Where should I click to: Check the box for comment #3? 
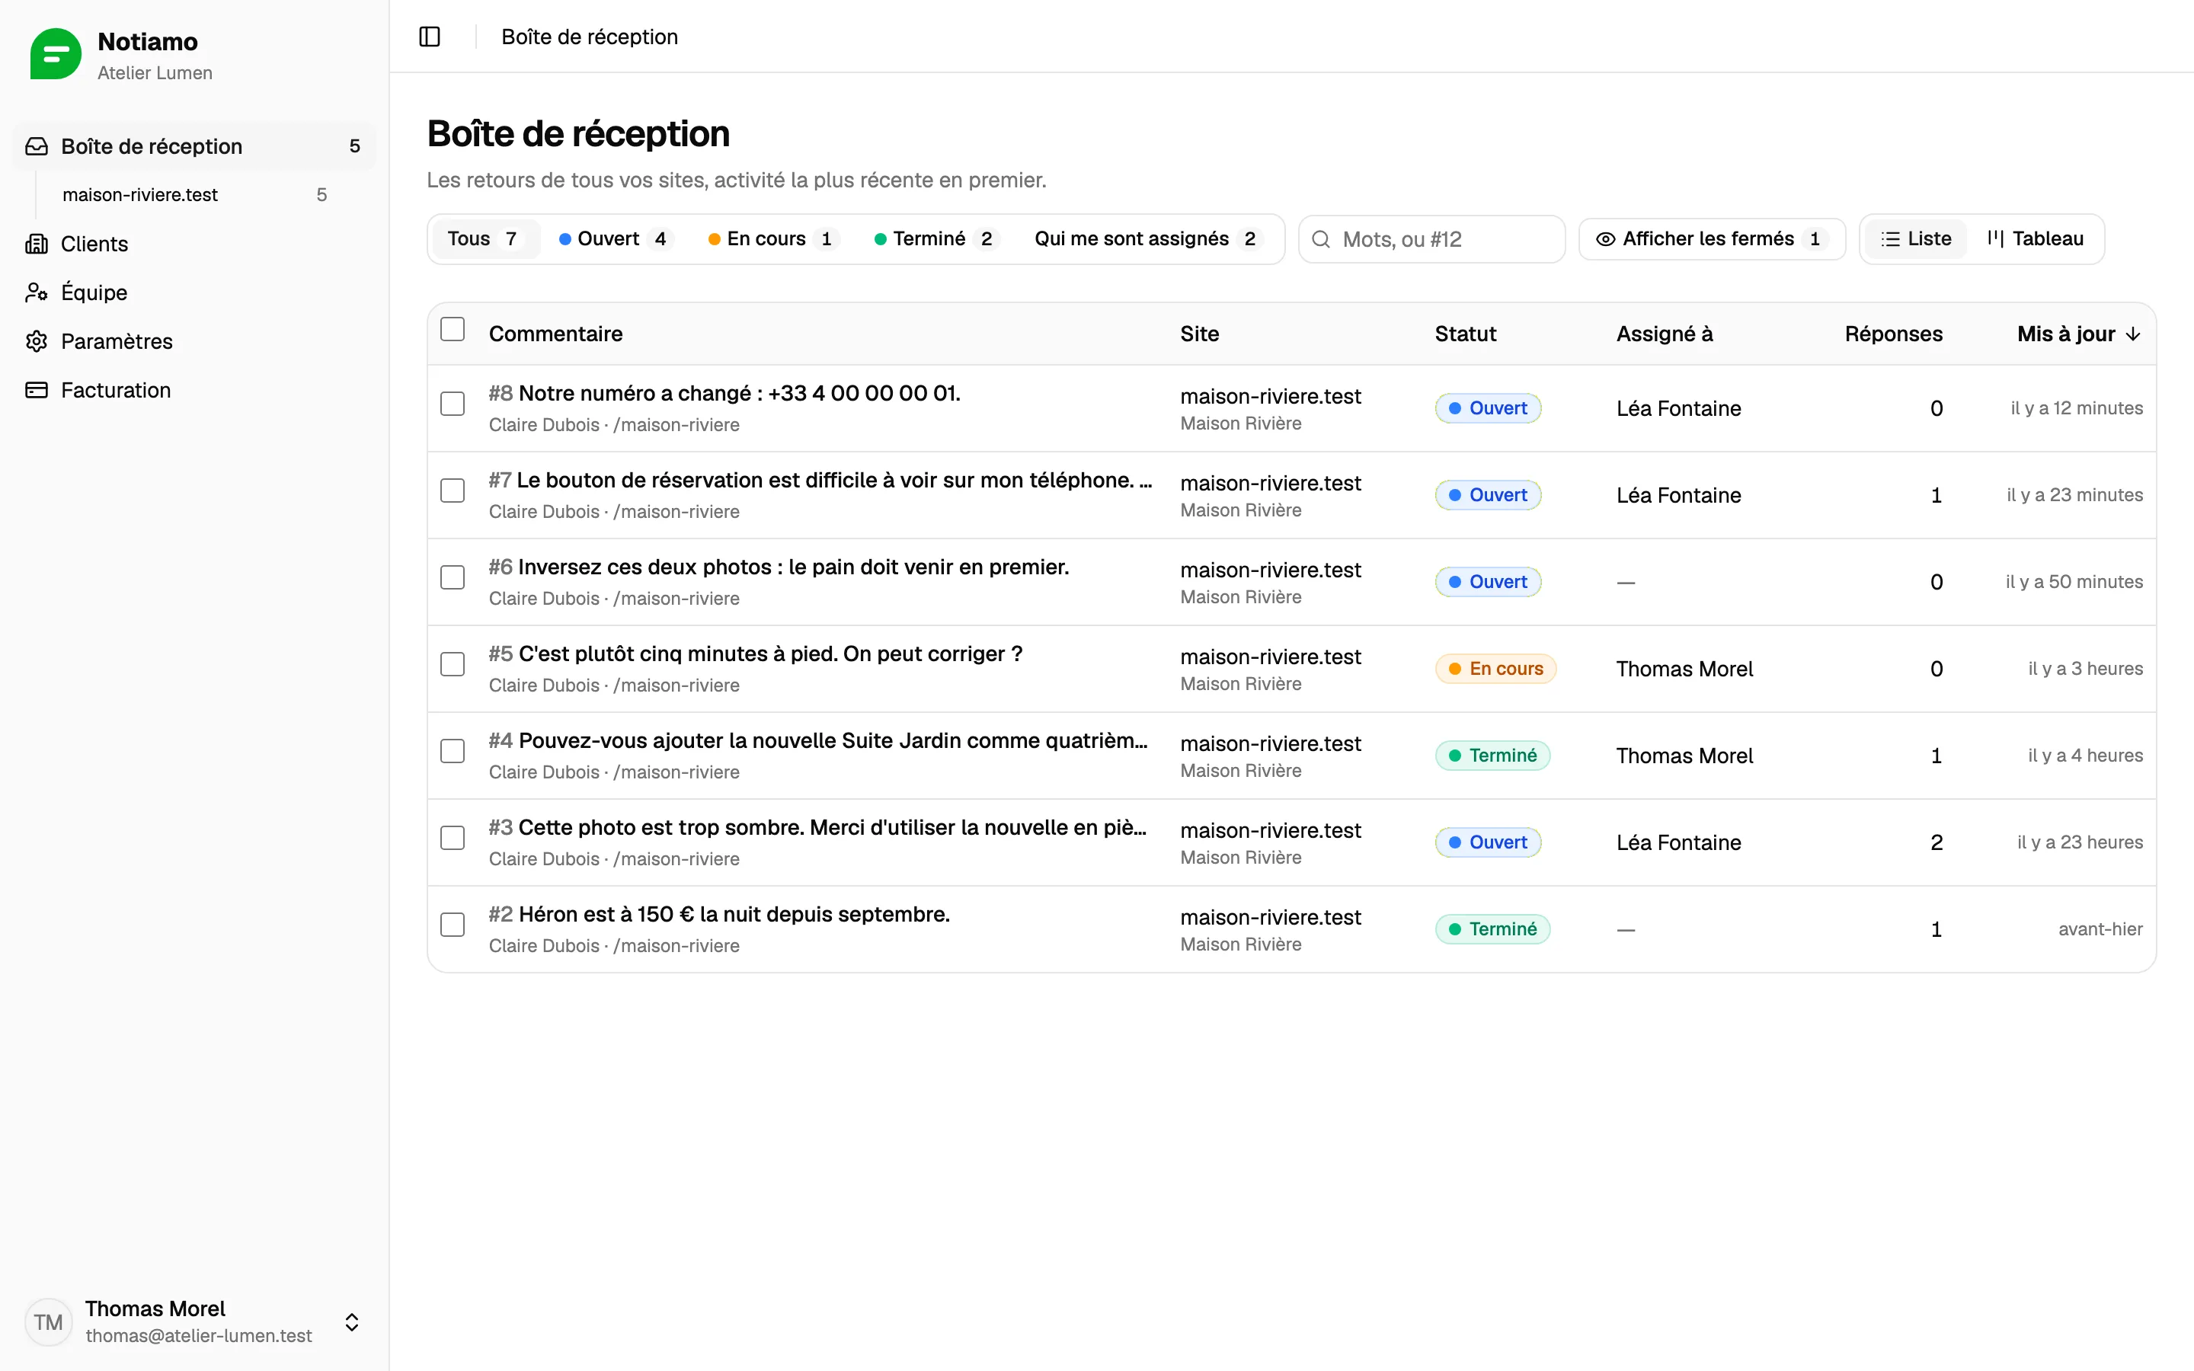[453, 839]
